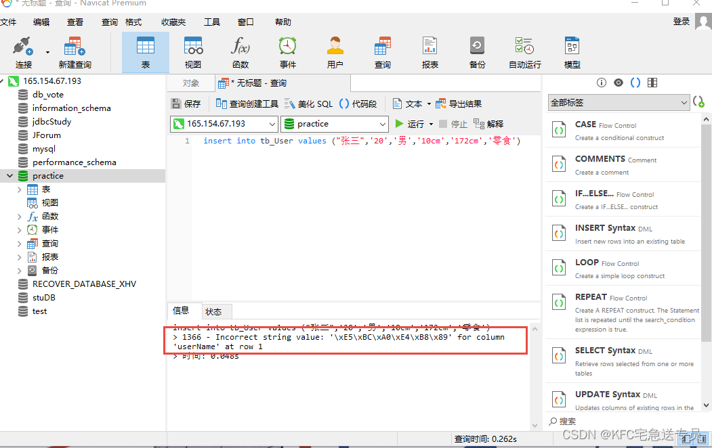Toggle the () code bracket view icon

(x=635, y=82)
